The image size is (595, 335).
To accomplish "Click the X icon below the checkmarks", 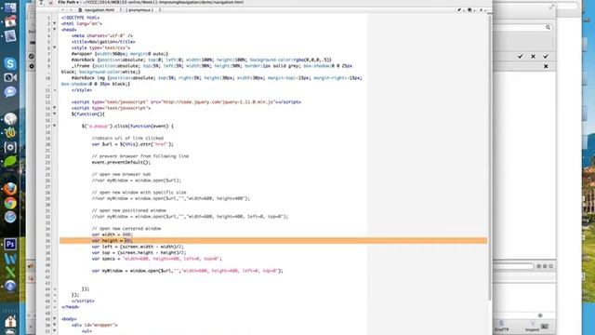I will tap(546, 66).
